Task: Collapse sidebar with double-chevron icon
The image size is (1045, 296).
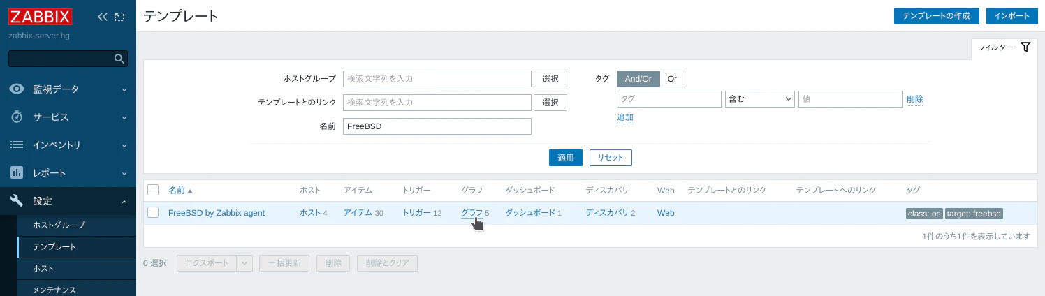Action: pyautogui.click(x=103, y=17)
